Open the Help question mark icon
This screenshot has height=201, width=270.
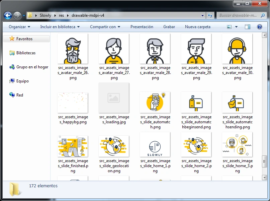pos(259,27)
